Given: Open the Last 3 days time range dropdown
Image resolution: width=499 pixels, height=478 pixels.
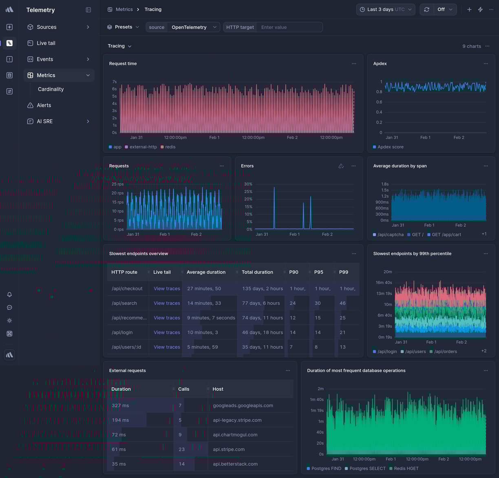Looking at the screenshot, I should (385, 9).
